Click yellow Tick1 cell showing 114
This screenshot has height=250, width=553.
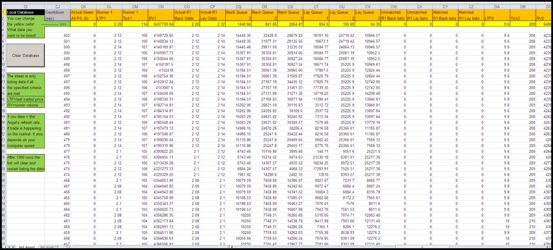[135, 24]
